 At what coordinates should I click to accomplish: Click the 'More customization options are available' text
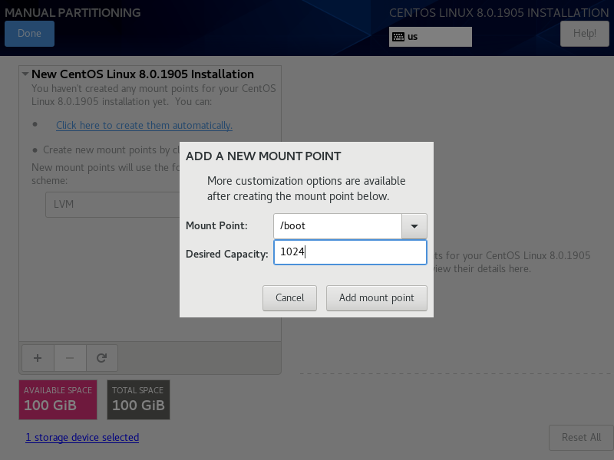[x=306, y=181]
